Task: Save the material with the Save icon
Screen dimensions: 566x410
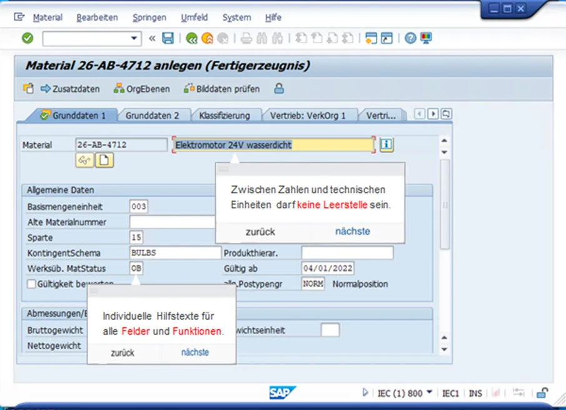Action: tap(167, 38)
